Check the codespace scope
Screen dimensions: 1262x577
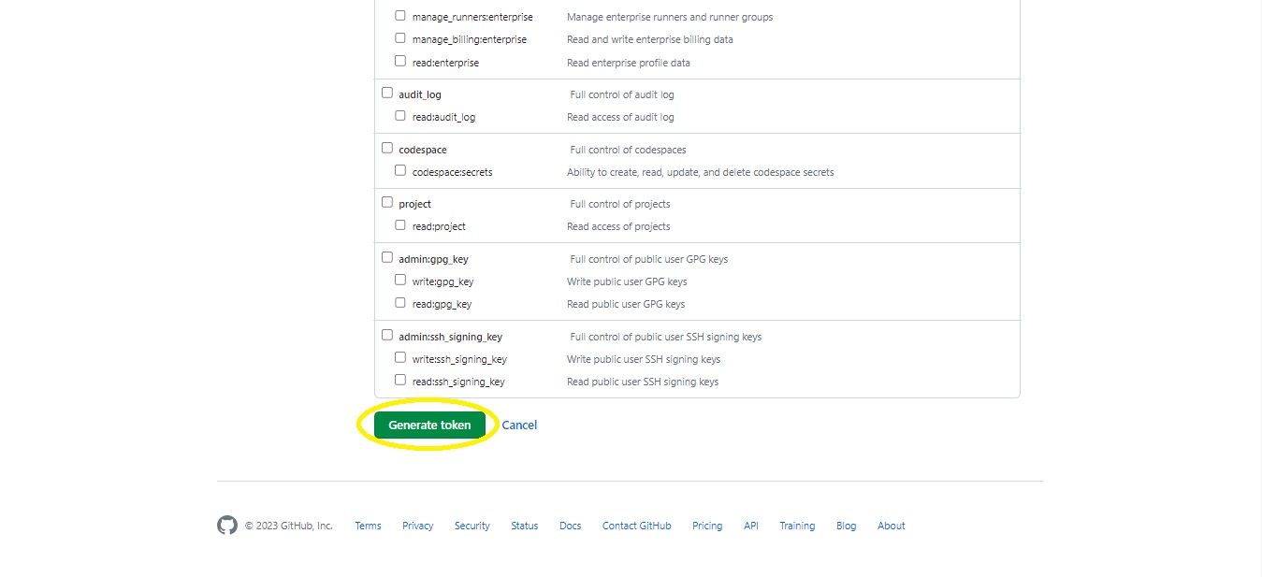point(387,149)
